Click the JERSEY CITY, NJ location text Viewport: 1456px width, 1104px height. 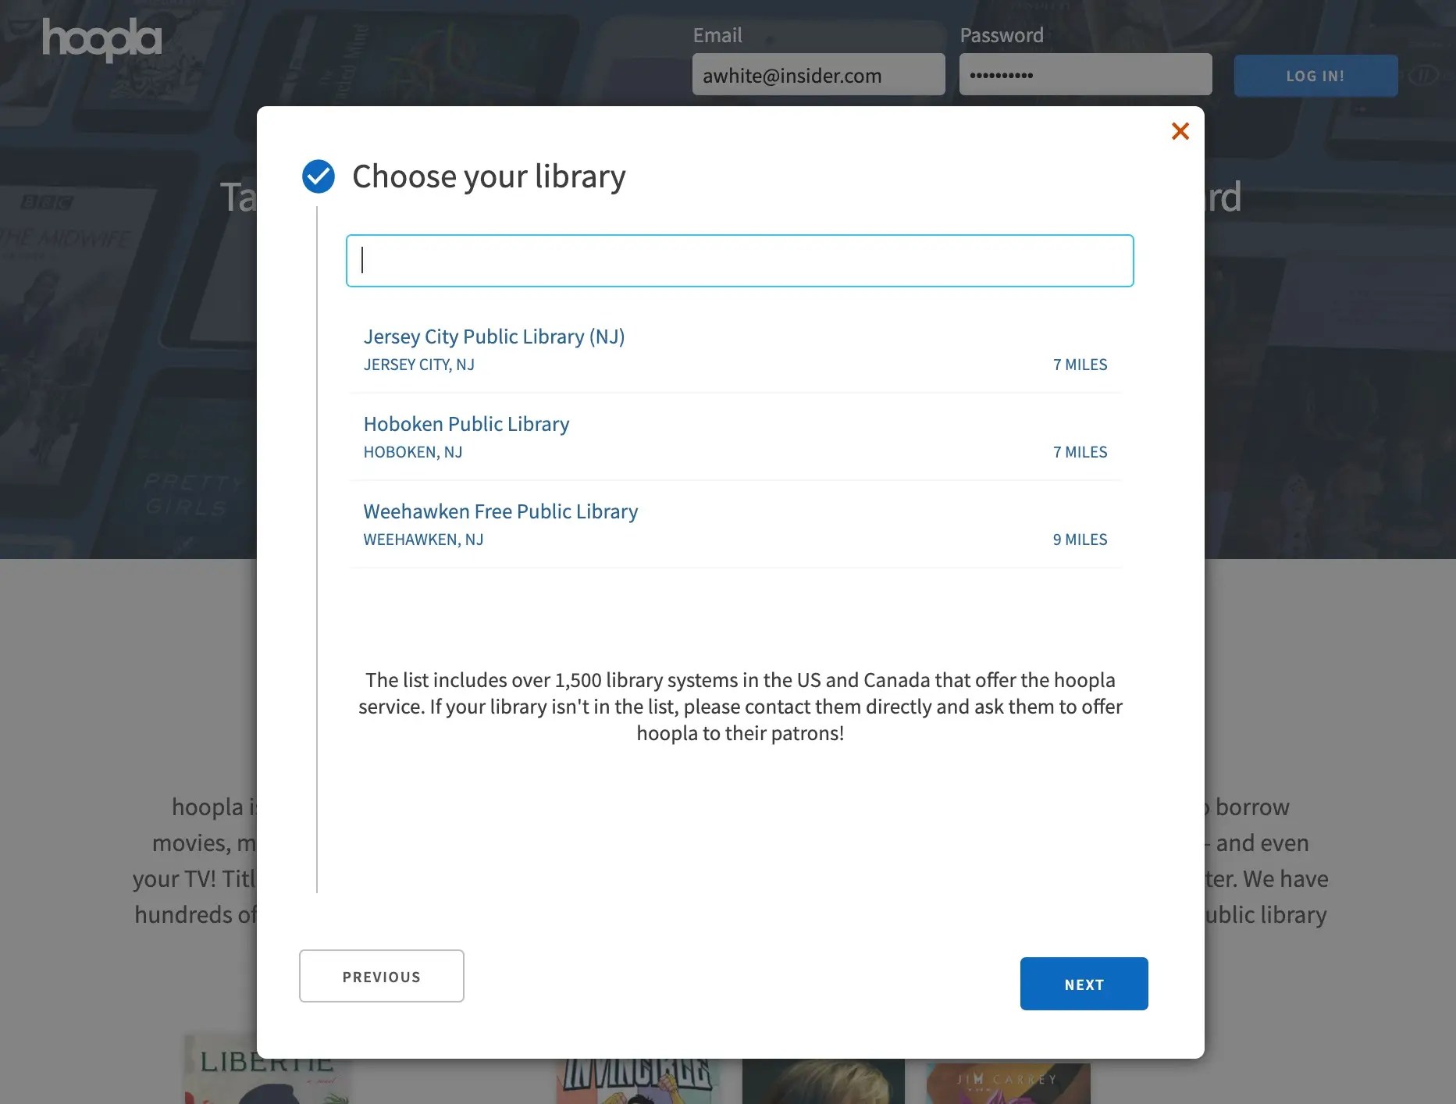pos(419,365)
